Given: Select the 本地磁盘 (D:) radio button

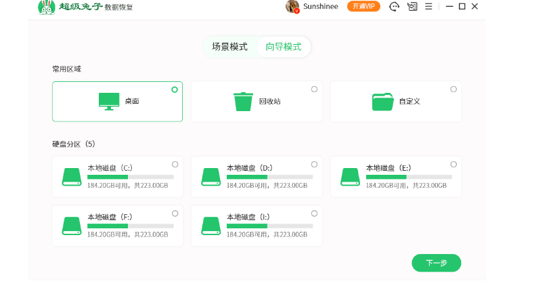Looking at the screenshot, I should (314, 165).
